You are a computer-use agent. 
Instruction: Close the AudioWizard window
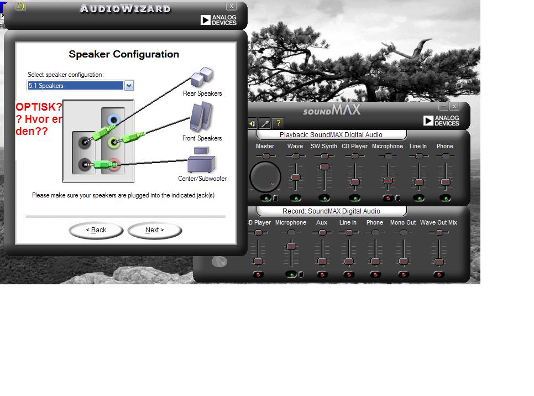231,6
